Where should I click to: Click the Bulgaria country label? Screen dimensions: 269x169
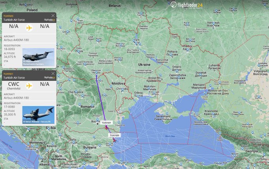click(90, 147)
